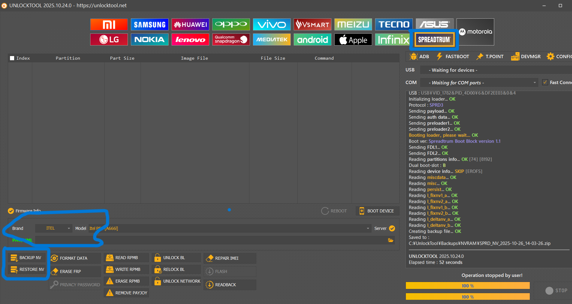Browse for PAC/XML file using folder icon

(390, 240)
